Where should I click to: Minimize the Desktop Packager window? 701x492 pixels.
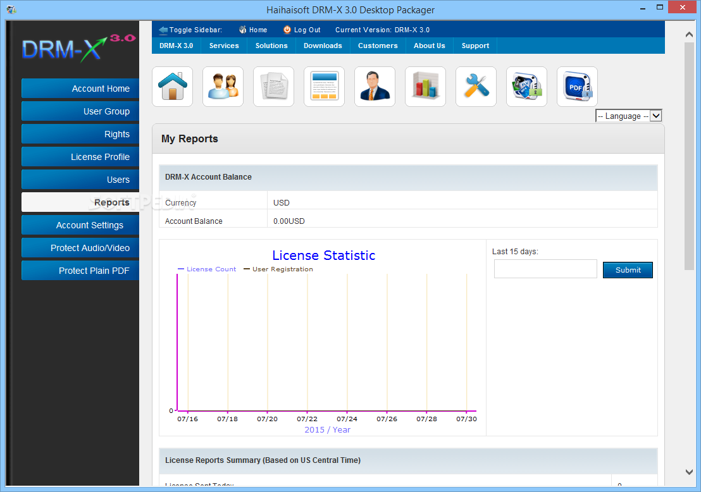pyautogui.click(x=643, y=8)
